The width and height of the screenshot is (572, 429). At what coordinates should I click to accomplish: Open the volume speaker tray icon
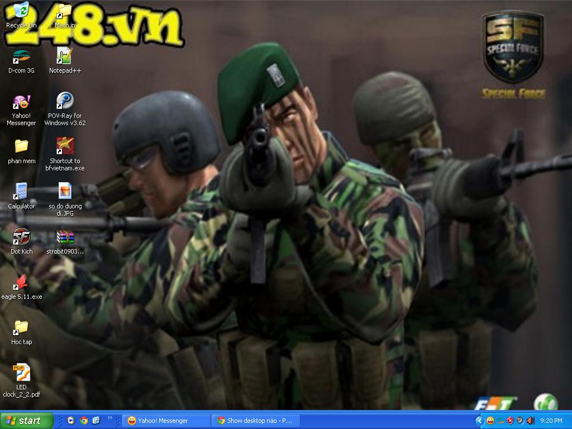530,421
